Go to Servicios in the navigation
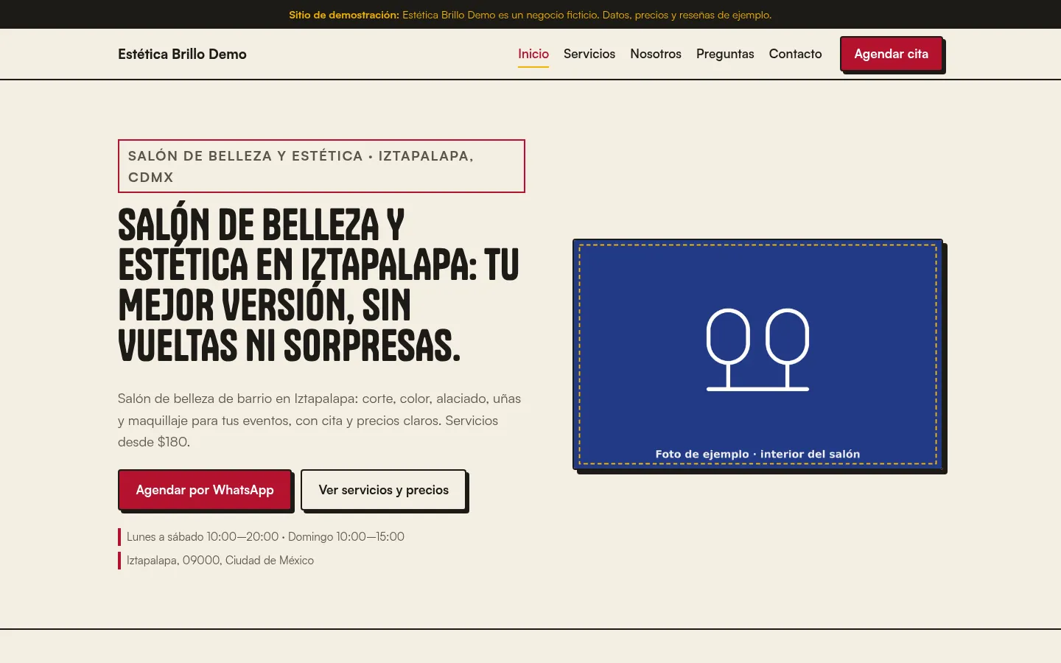 coord(589,54)
